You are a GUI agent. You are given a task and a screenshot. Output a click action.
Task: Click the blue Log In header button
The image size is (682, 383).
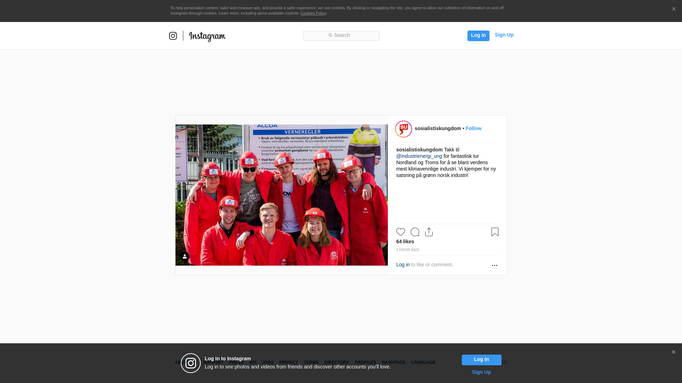point(478,35)
